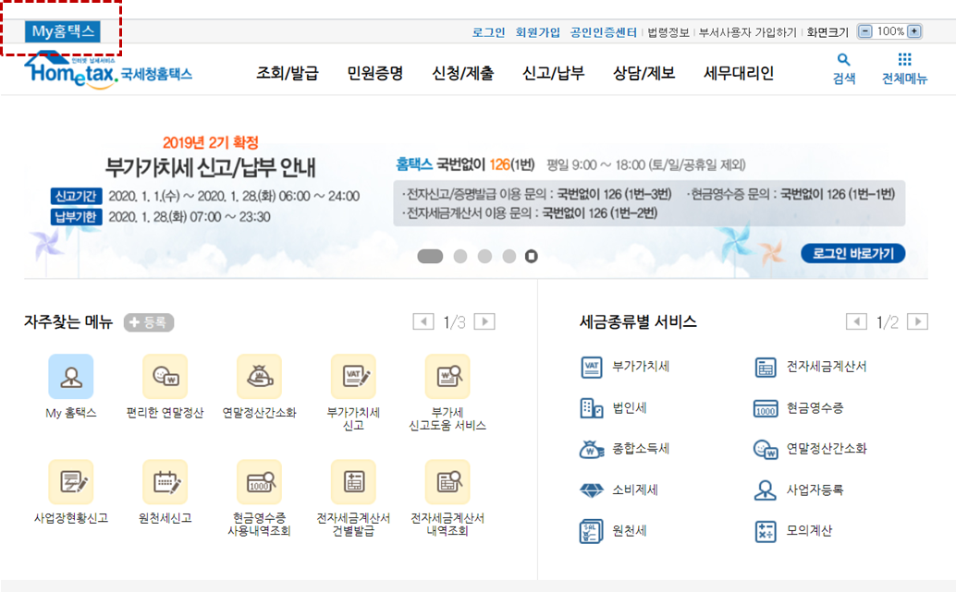
Task: Open the 현금영수증 사용내역조회 icon
Action: [259, 482]
